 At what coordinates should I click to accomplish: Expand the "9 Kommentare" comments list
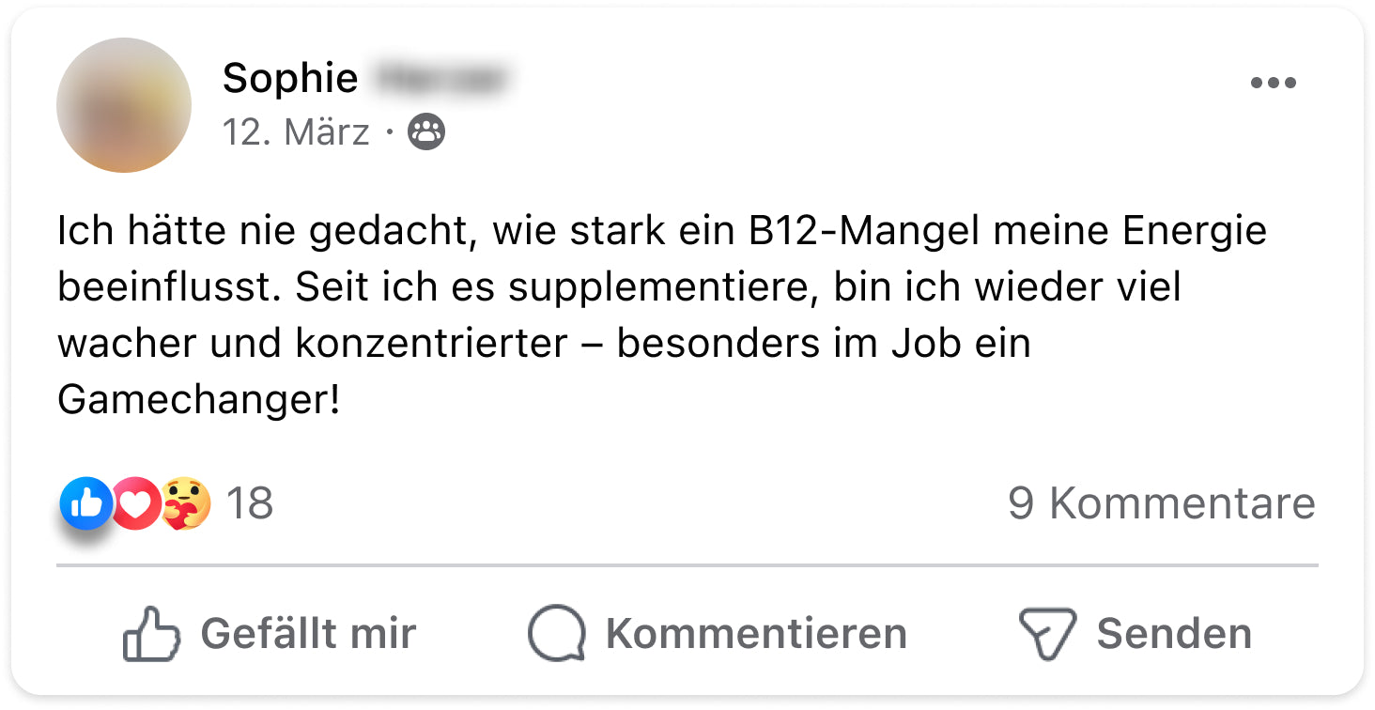click(1161, 503)
